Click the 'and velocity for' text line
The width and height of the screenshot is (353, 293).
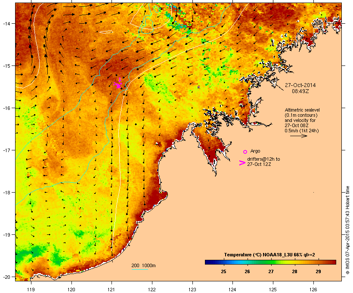[x=300, y=120]
